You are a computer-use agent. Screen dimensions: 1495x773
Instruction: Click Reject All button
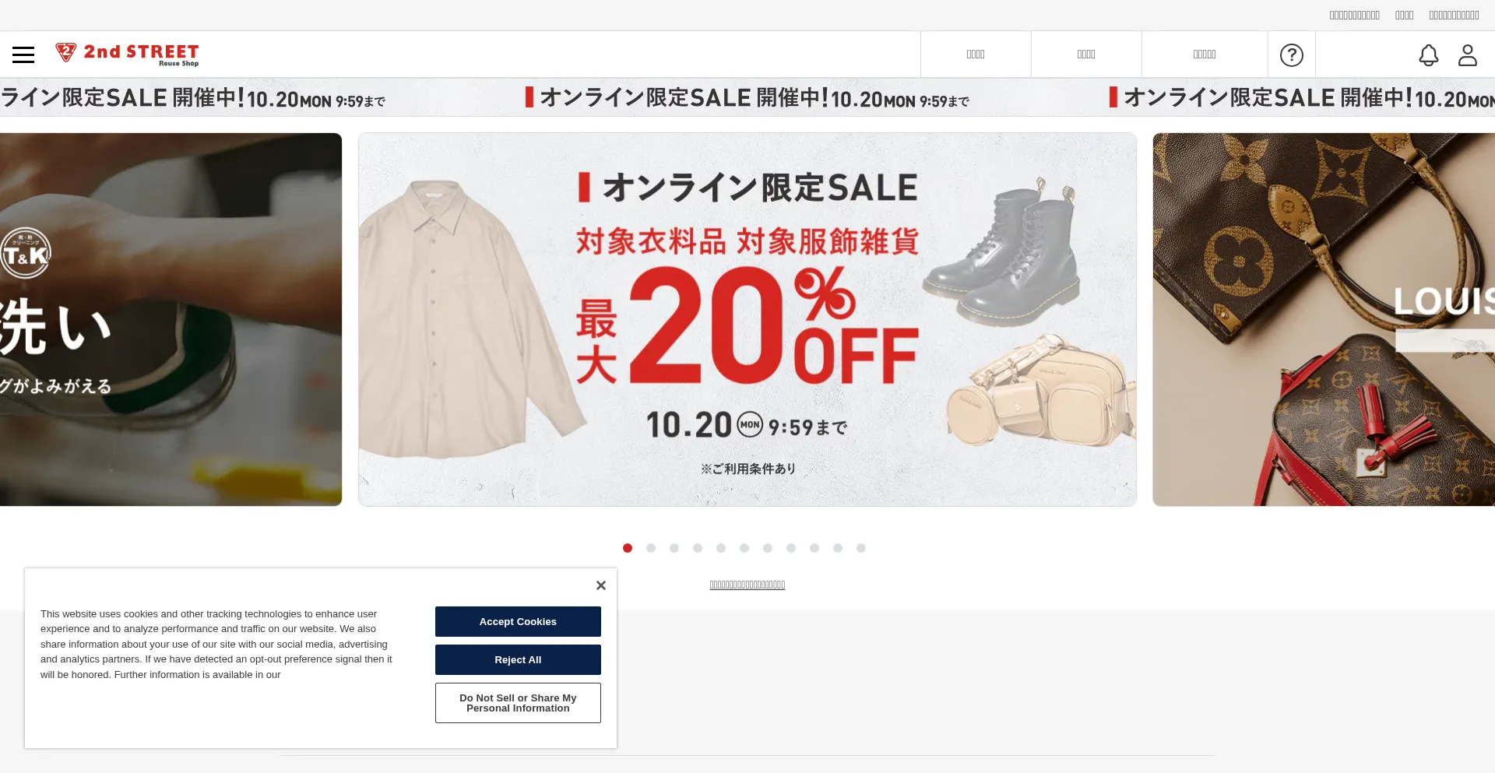click(x=518, y=659)
